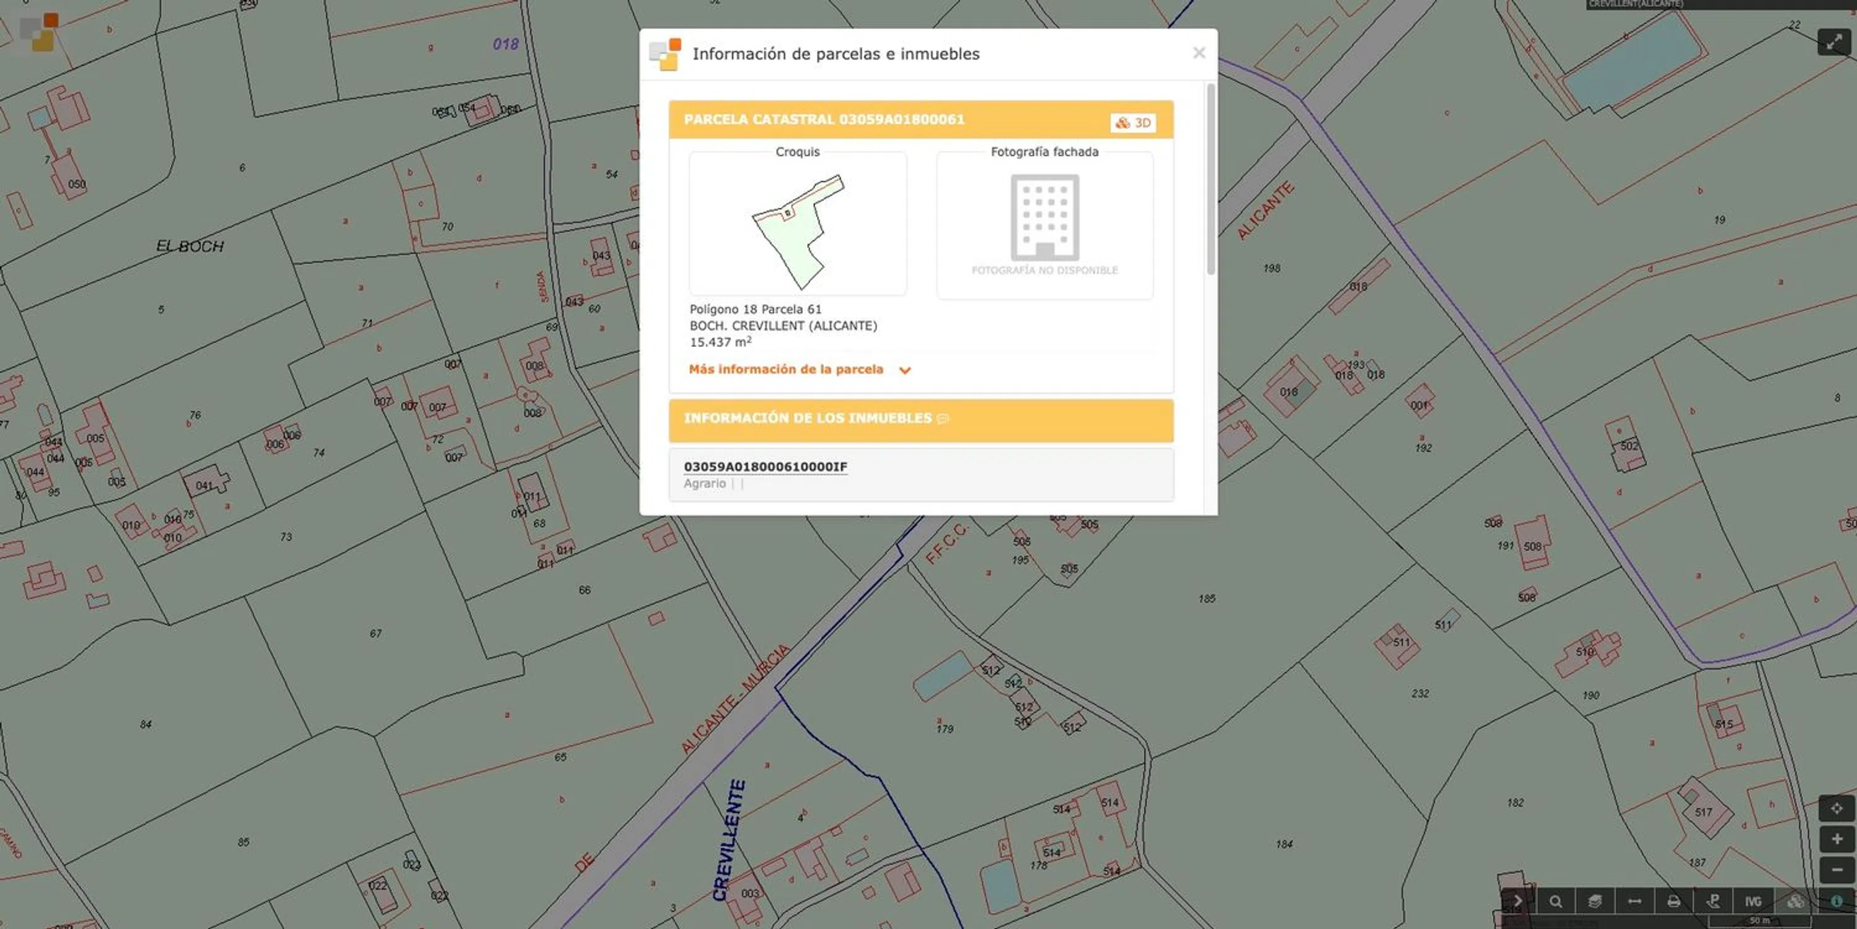Open property reference 03059A018000610000IF
Screen dimensions: 1857x929
pos(765,466)
